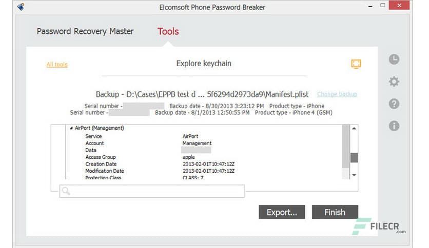
Task: Open the history clock icon in sidebar
Action: click(394, 59)
